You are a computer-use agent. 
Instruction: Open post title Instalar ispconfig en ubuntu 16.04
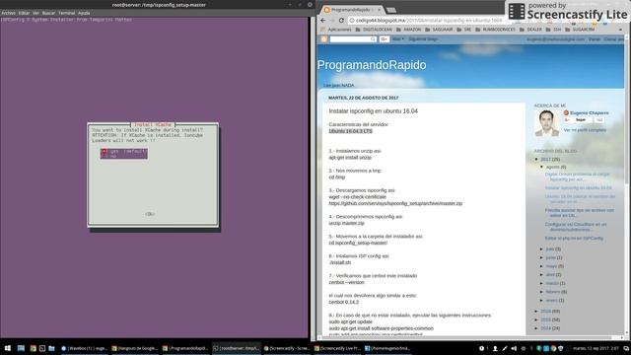click(x=373, y=111)
